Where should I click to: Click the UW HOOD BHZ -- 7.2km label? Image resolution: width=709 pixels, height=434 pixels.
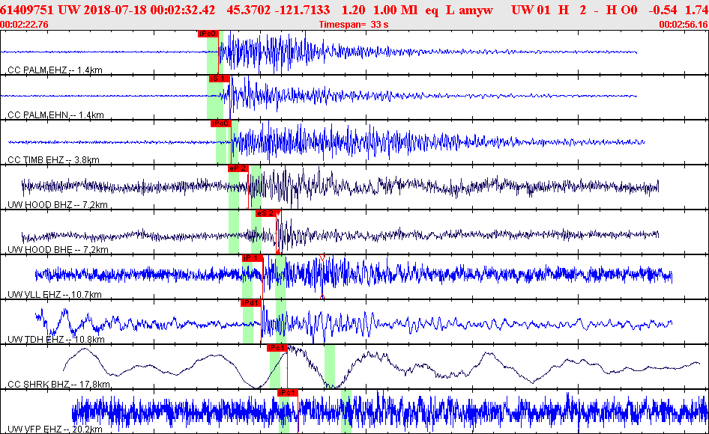point(58,204)
